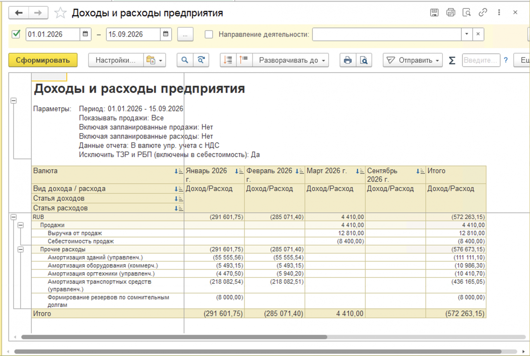The image size is (530, 356).
Task: Click the Введите... sum input field
Action: click(x=481, y=60)
